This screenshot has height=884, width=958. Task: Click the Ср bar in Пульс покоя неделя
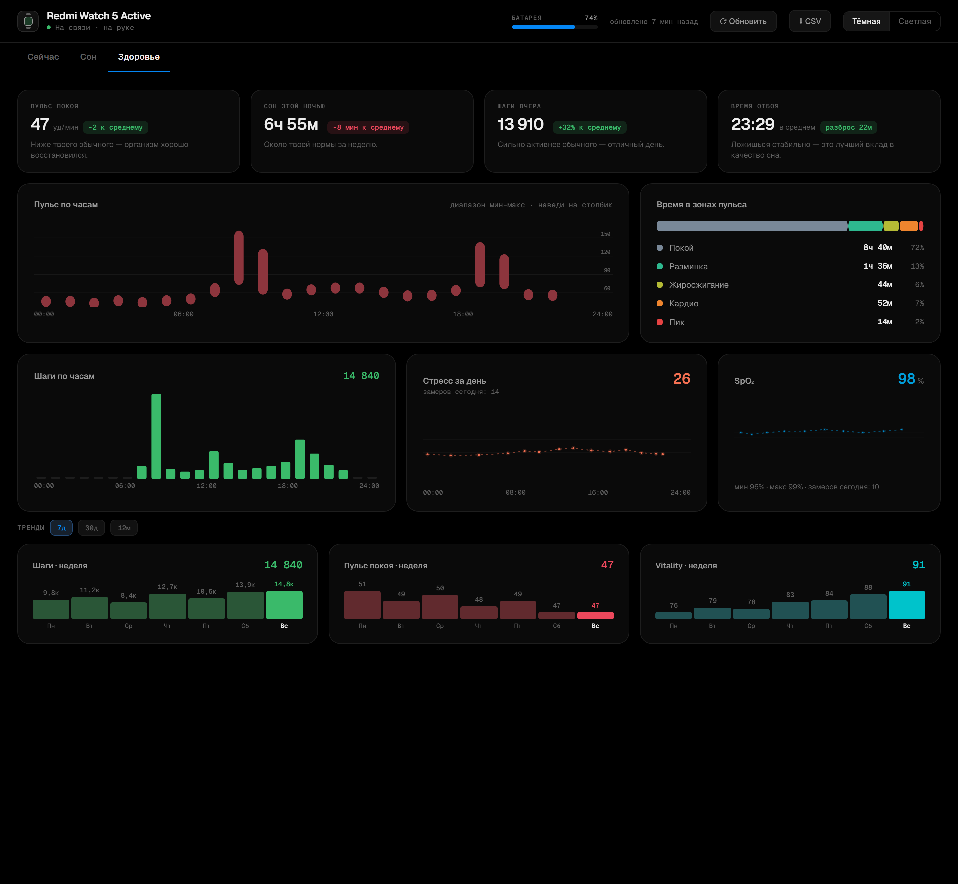[440, 607]
